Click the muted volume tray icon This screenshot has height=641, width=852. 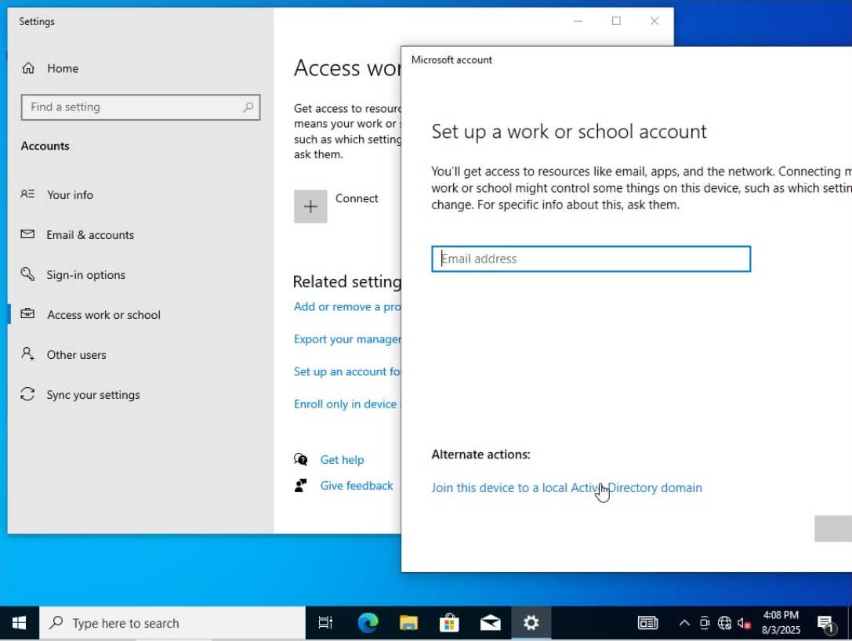[744, 624]
